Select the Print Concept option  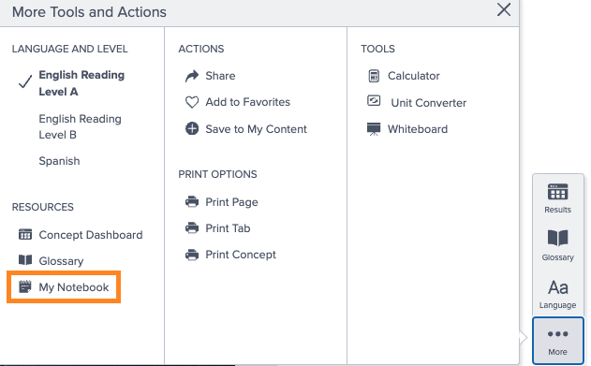click(241, 255)
